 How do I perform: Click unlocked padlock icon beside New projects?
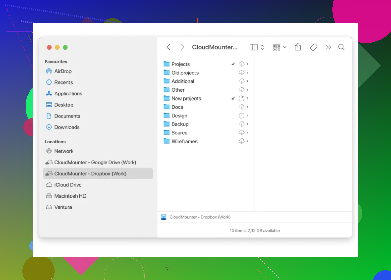click(233, 98)
